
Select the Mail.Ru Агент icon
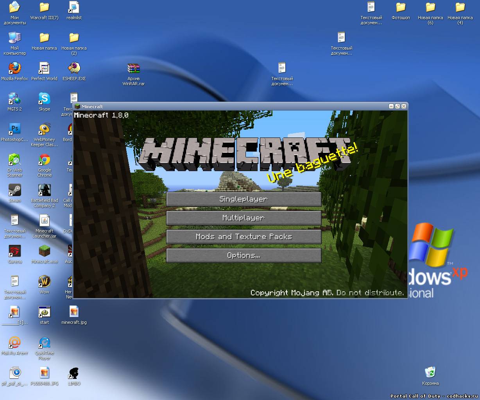click(15, 342)
